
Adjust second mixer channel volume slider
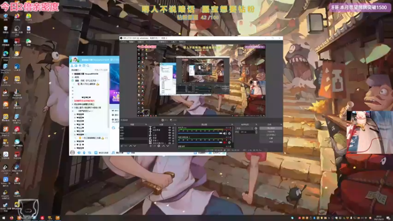coord(200,142)
